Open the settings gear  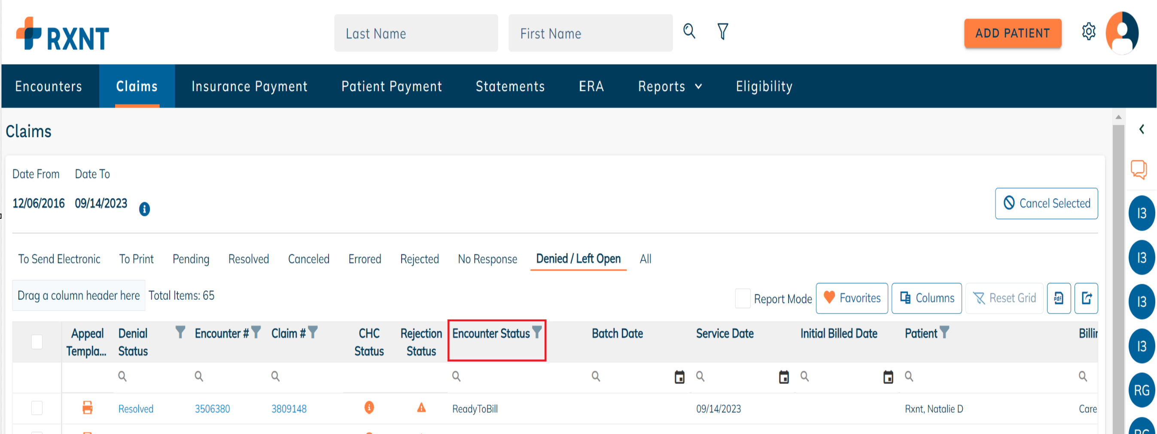point(1088,32)
